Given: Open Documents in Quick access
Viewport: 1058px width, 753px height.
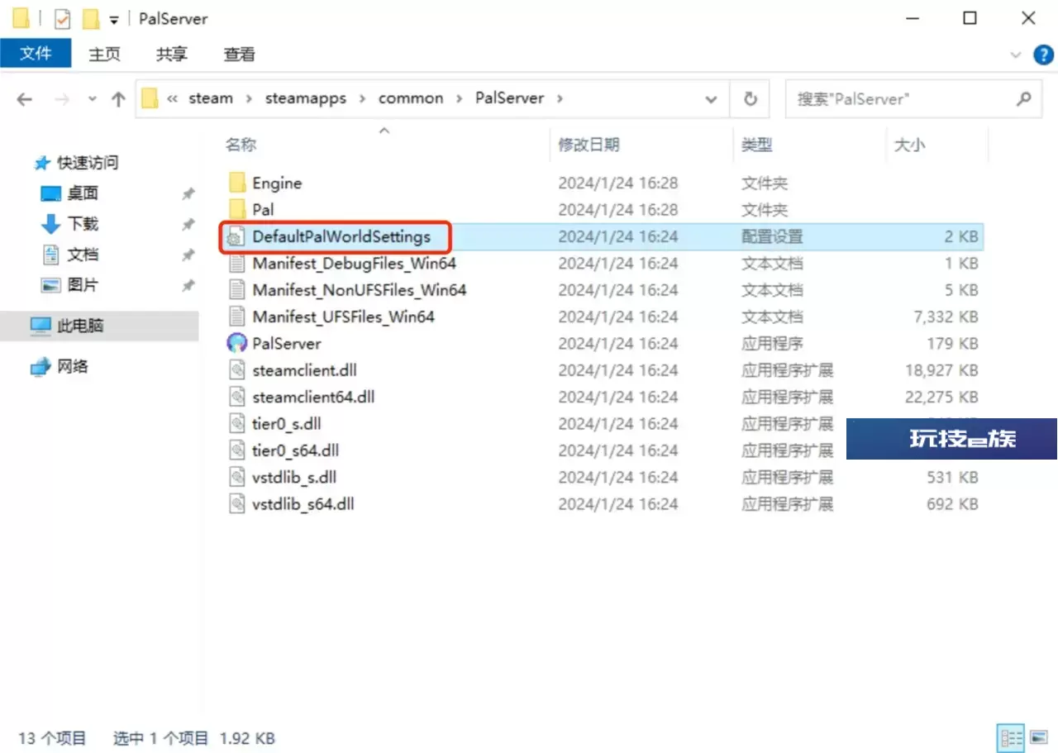Looking at the screenshot, I should (83, 255).
